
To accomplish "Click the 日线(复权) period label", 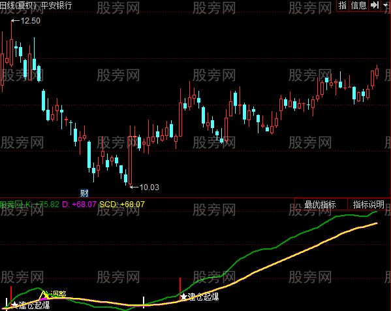I will click(x=18, y=5).
